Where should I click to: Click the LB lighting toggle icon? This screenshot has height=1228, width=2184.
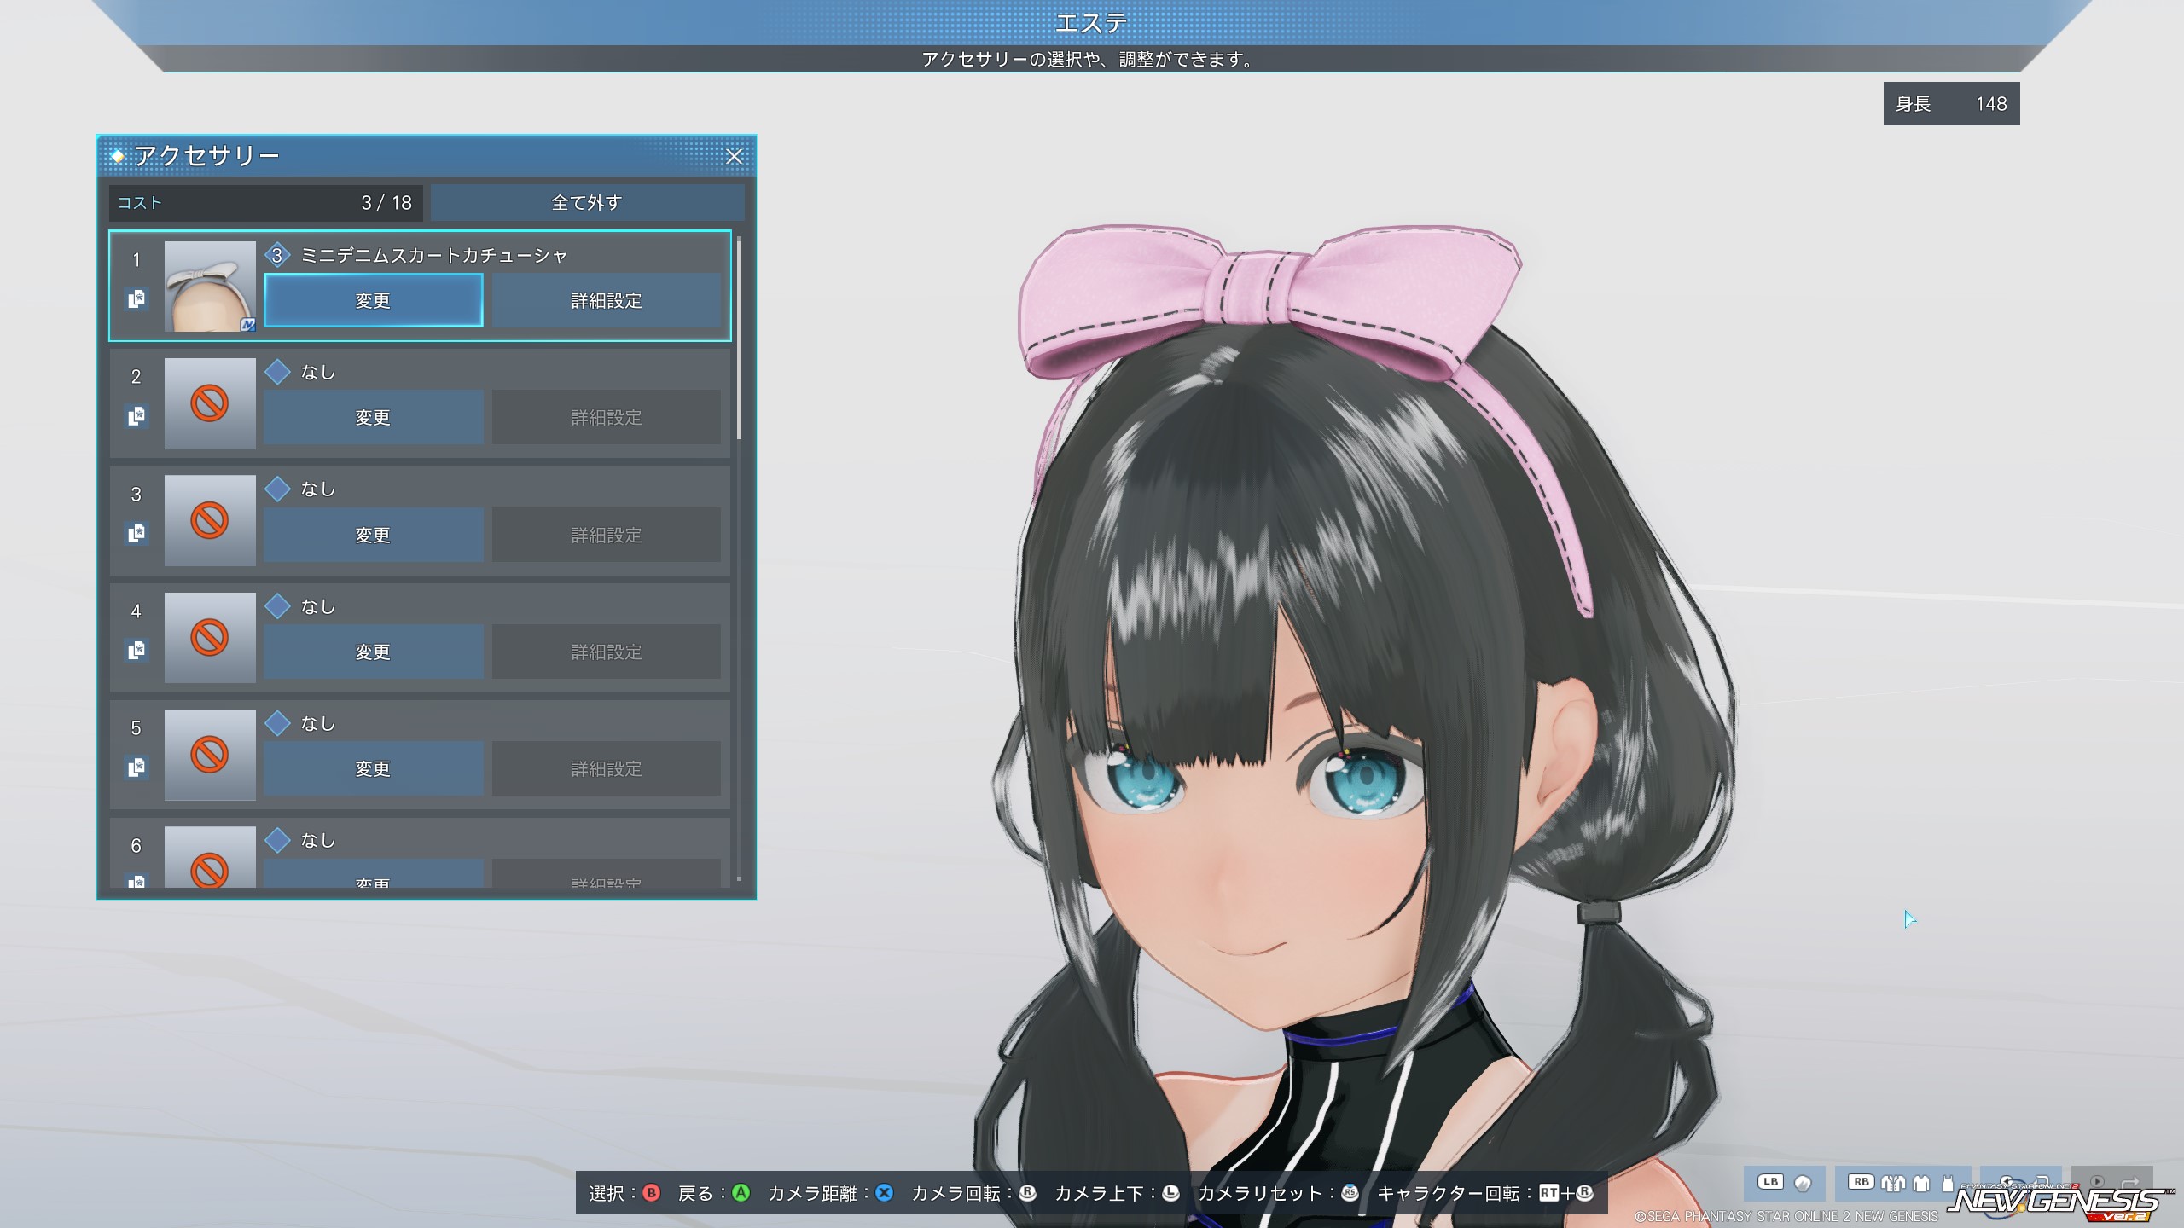(1803, 1183)
